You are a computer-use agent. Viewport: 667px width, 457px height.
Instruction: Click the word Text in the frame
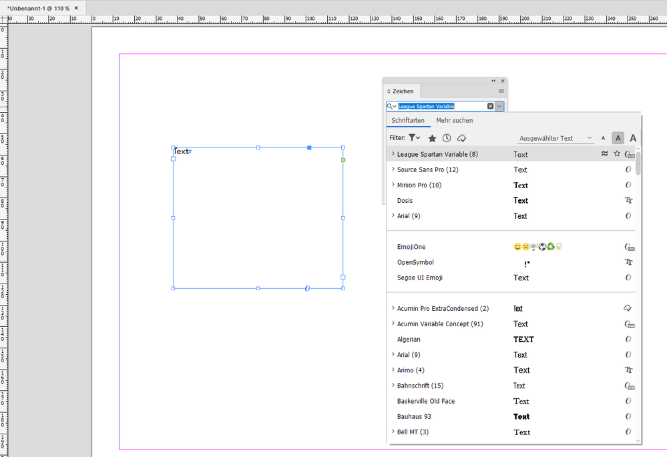[x=181, y=151]
